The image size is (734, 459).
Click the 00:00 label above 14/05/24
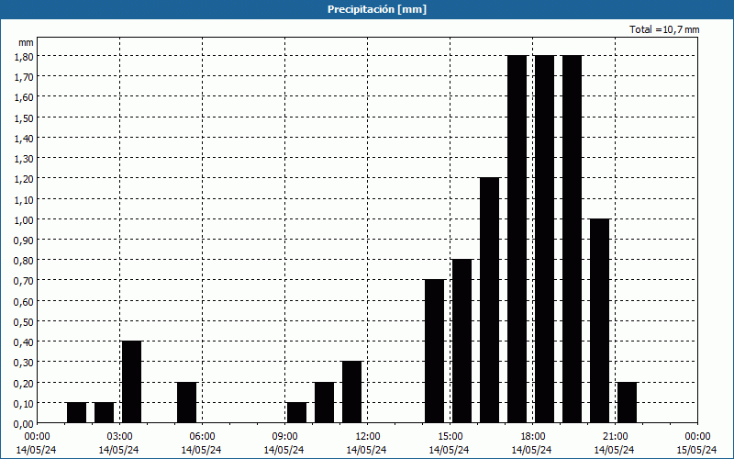click(x=37, y=437)
